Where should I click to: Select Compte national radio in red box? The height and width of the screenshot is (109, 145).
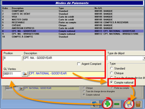(112, 82)
